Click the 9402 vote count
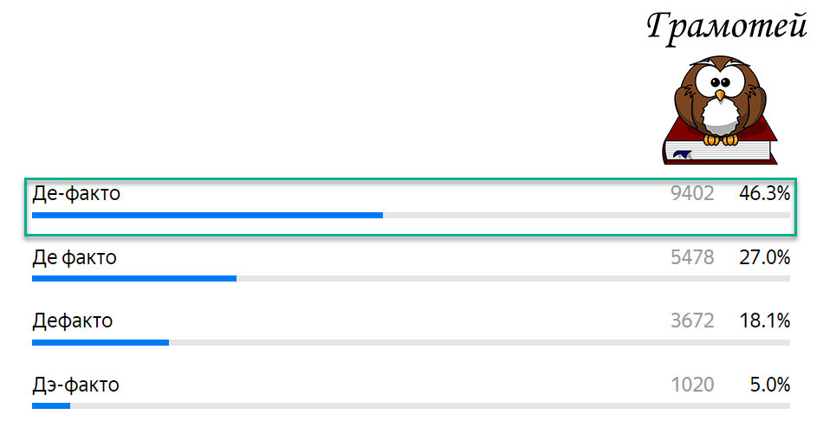This screenshot has width=823, height=434. [692, 194]
